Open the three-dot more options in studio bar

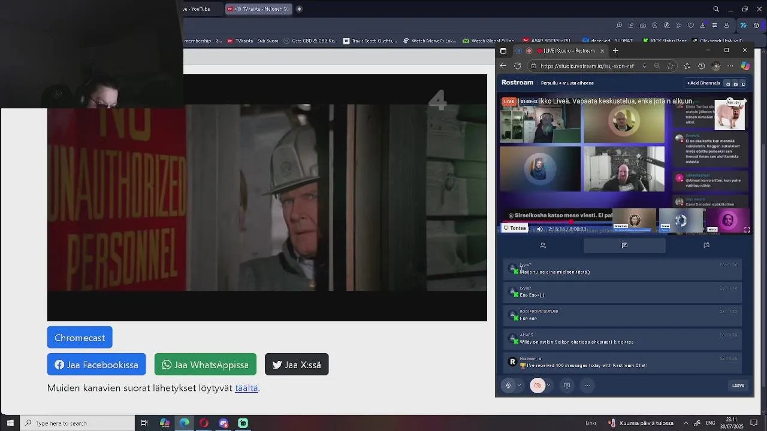pyautogui.click(x=587, y=386)
